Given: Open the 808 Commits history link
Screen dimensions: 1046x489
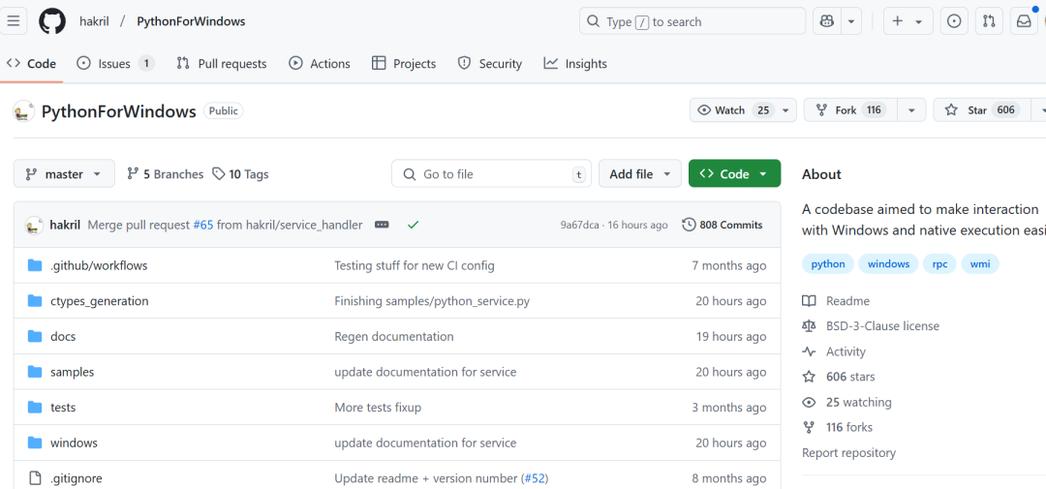Looking at the screenshot, I should tap(723, 225).
